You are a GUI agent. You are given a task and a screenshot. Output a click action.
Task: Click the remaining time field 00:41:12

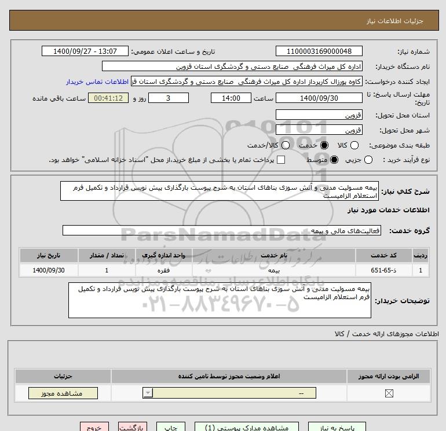pos(108,98)
